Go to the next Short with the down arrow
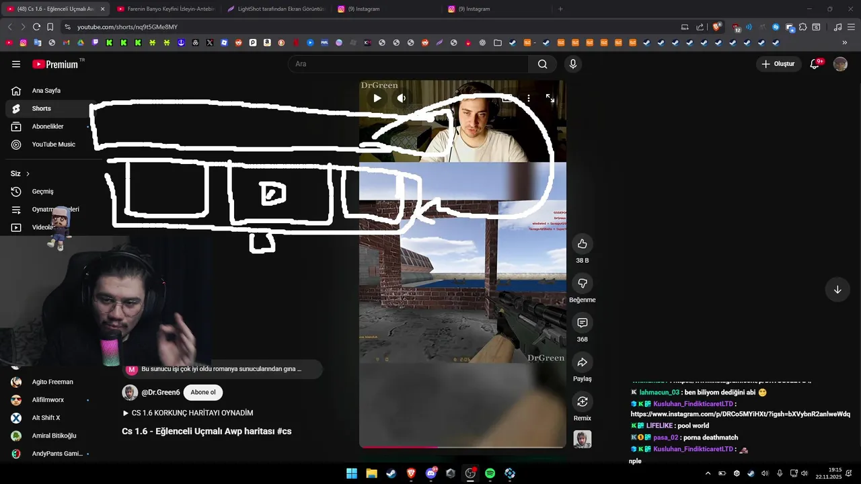861x484 pixels. coord(837,290)
